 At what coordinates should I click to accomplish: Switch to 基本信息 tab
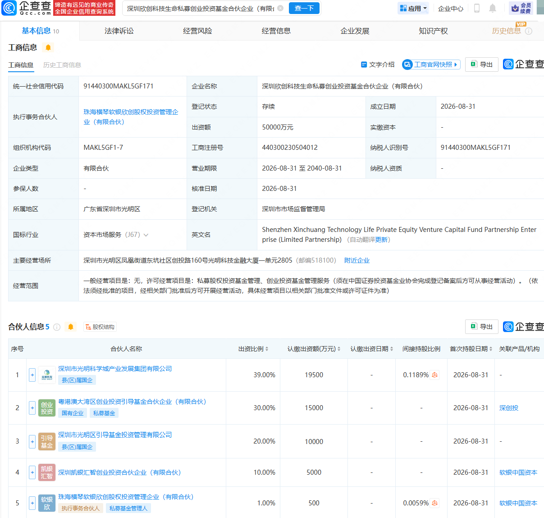(40, 31)
